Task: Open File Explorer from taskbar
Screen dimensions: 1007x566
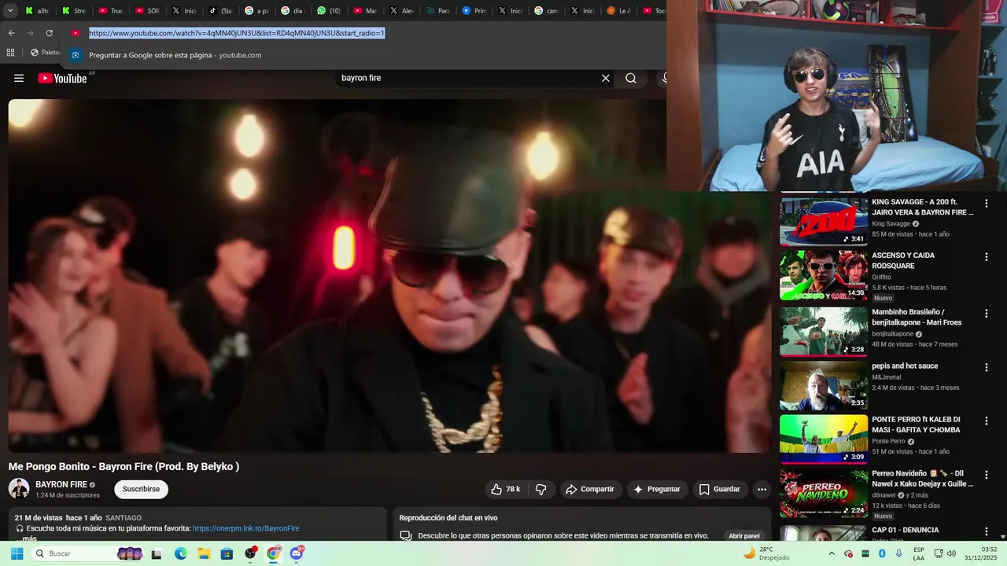Action: click(203, 553)
